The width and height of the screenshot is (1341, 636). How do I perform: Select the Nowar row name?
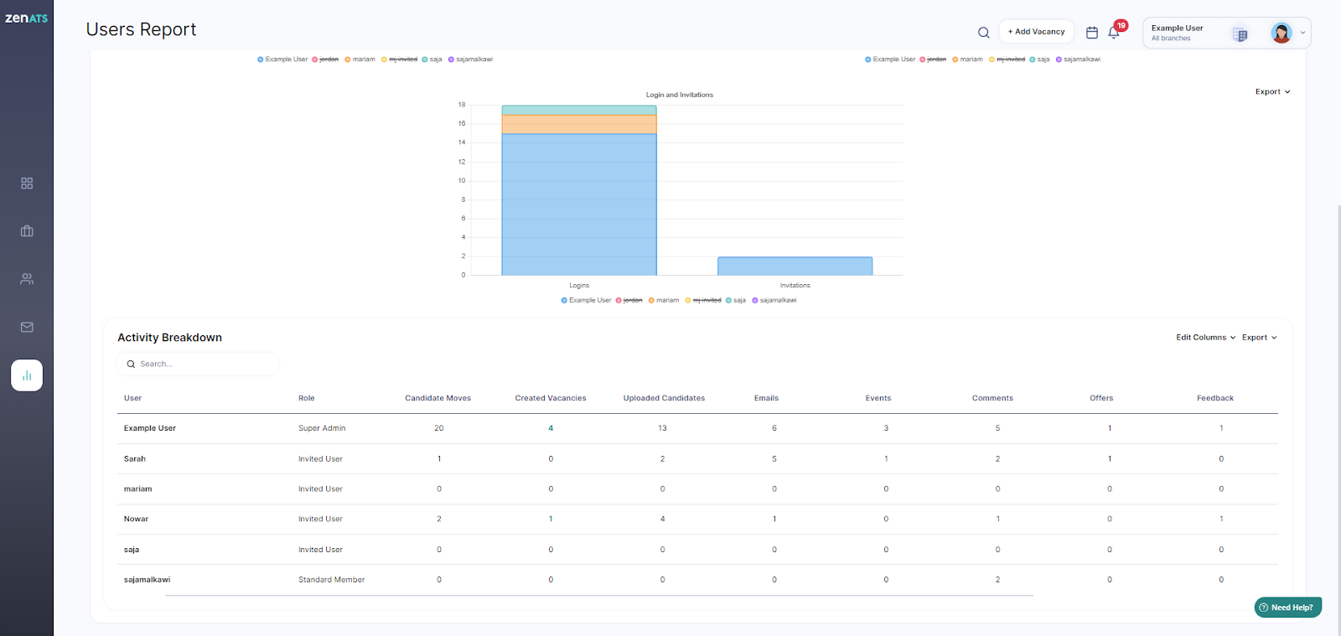click(136, 520)
